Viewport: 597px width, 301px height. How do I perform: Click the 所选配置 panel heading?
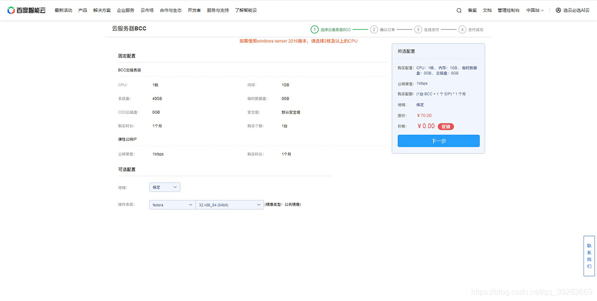[x=406, y=51]
